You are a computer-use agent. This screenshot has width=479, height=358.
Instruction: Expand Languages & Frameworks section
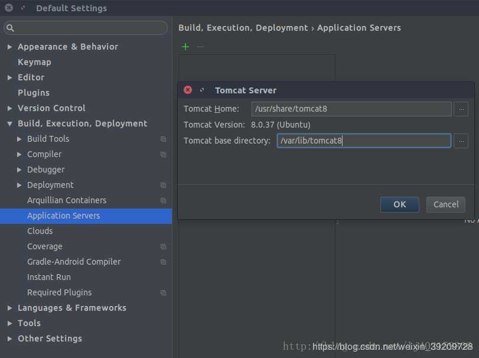click(10, 308)
